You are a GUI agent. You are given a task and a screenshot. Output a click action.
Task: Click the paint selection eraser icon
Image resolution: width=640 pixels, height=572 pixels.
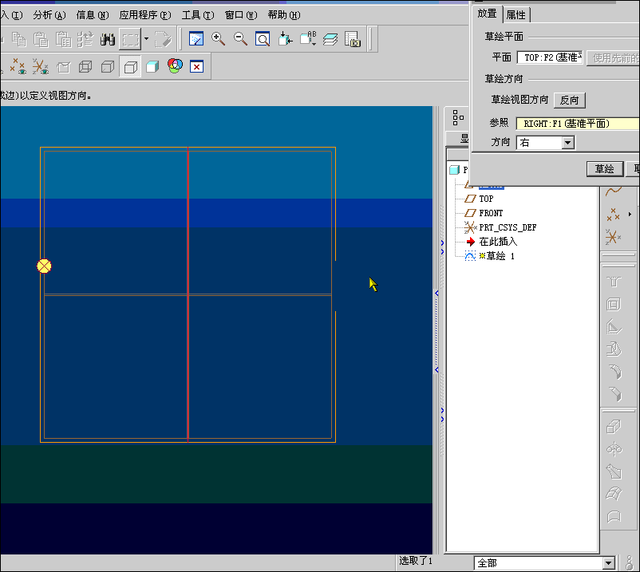[163, 39]
